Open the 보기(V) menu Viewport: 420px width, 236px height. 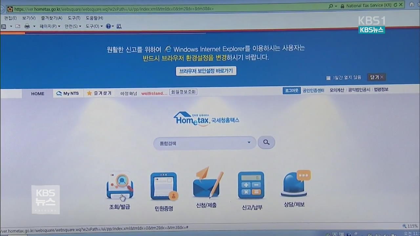pyautogui.click(x=29, y=18)
